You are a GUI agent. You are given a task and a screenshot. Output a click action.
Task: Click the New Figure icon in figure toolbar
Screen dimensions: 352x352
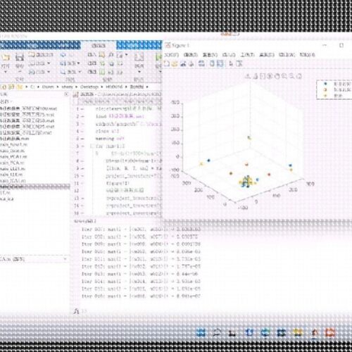point(166,63)
